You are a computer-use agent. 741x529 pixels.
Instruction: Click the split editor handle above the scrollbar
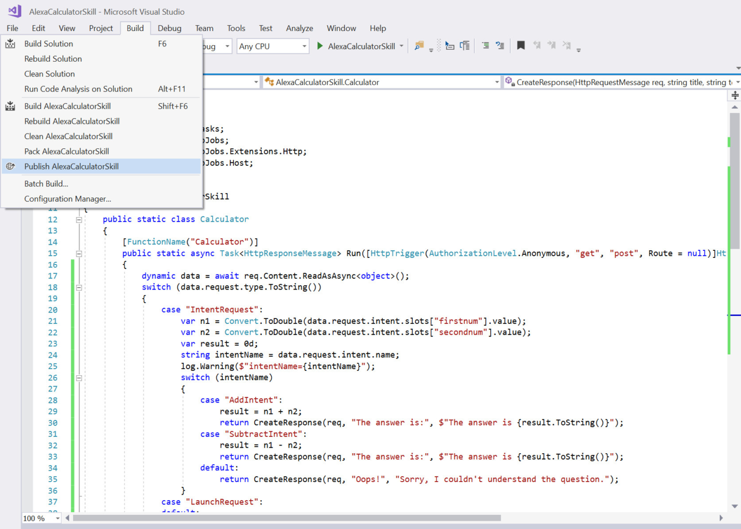[x=734, y=95]
